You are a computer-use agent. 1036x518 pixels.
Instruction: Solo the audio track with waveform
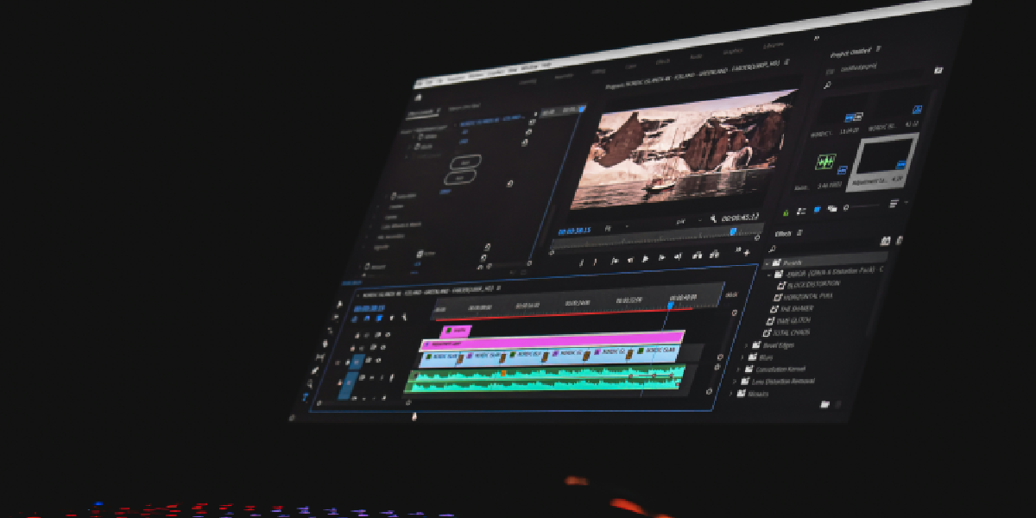coord(382,377)
